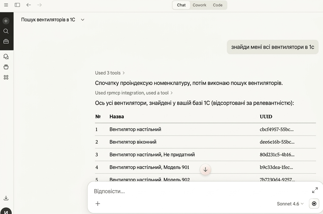Expand the 'Used 3 tools' details

(110, 73)
